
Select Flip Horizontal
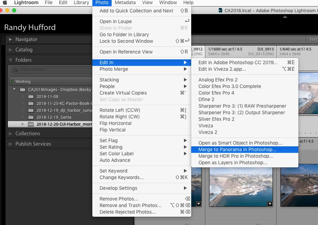click(142, 123)
